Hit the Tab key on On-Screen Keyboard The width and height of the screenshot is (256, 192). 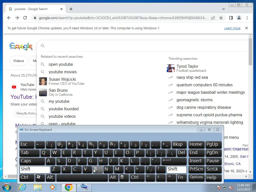click(29, 153)
